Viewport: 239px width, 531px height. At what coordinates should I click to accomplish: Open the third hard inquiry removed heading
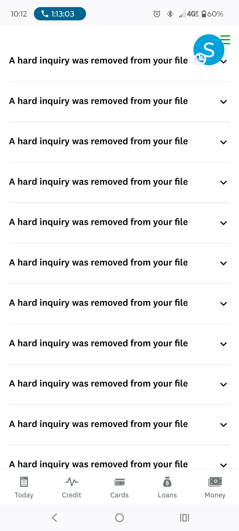click(98, 142)
